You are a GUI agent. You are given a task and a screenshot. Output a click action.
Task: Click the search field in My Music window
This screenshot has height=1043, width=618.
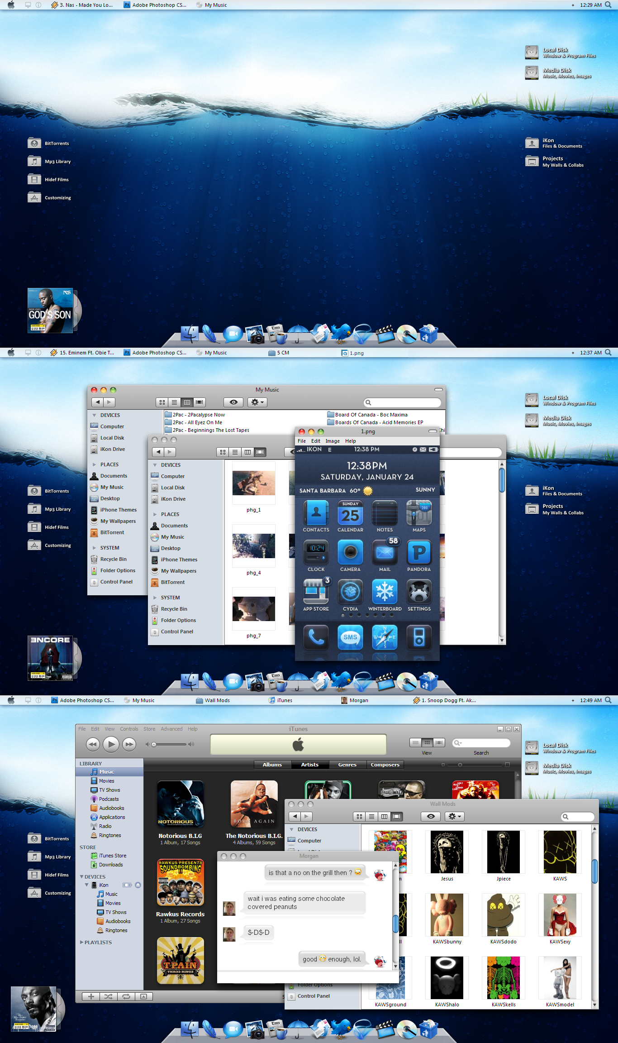(402, 402)
